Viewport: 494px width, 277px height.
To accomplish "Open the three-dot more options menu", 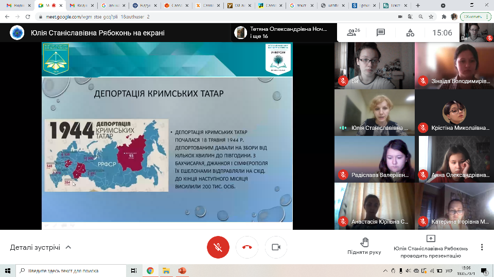I will 482,247.
